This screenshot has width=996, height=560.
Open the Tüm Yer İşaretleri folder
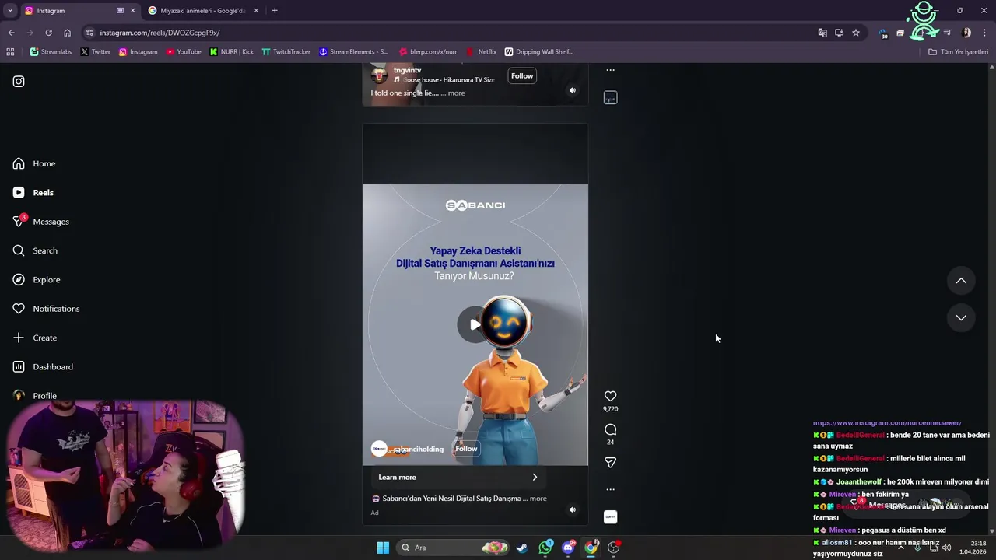pyautogui.click(x=958, y=52)
